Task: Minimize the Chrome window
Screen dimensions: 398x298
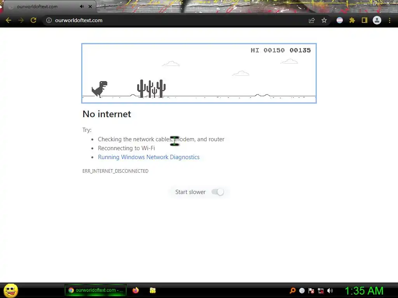Action: tap(365, 3)
